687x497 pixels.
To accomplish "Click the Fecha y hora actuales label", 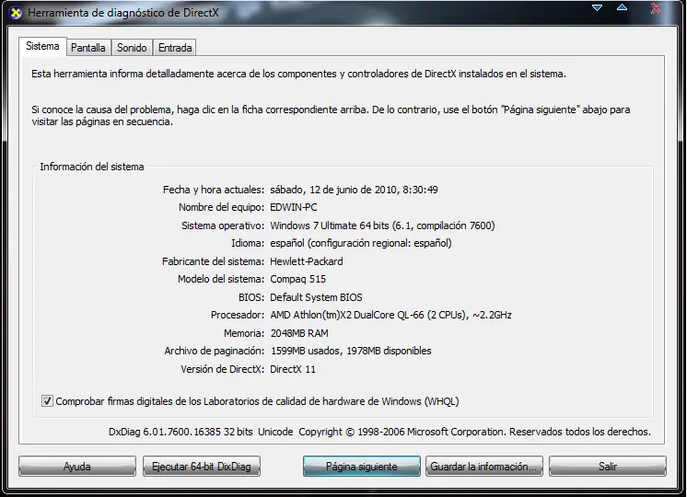I will (x=214, y=190).
